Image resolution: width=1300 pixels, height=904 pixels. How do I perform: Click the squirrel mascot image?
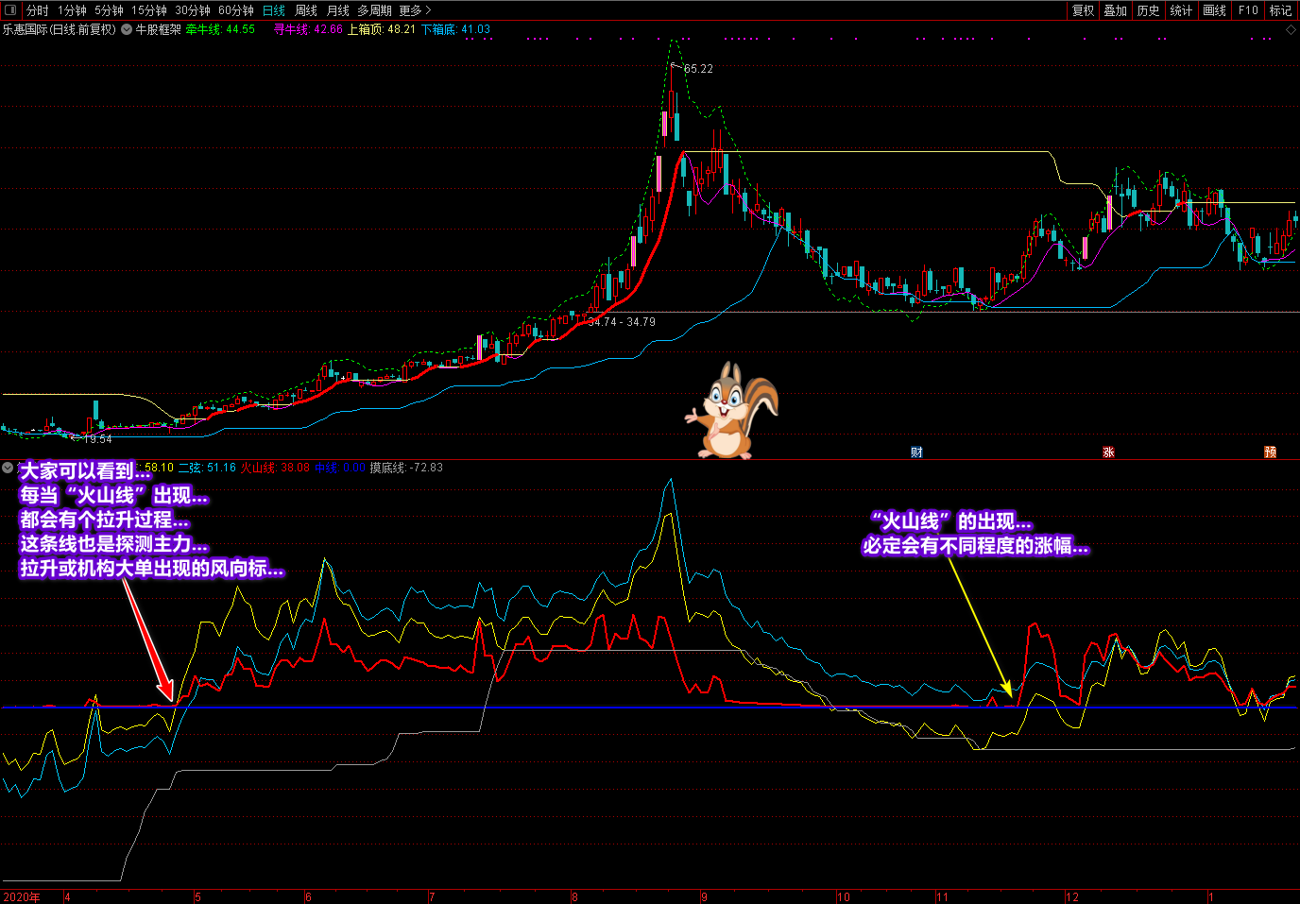[x=731, y=412]
